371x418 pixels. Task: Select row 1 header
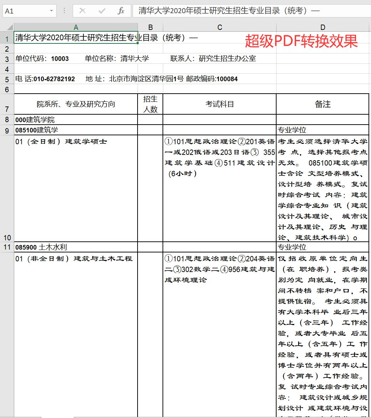[x=7, y=38]
